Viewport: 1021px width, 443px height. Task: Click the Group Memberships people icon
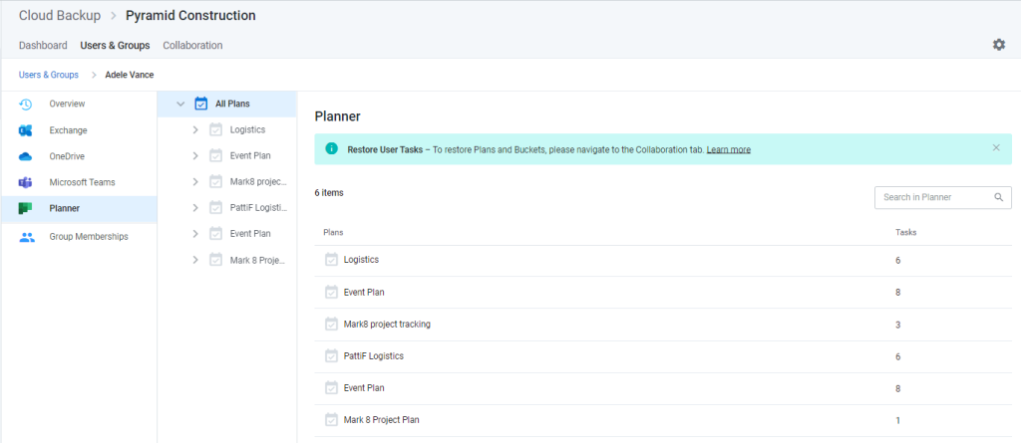pos(27,238)
